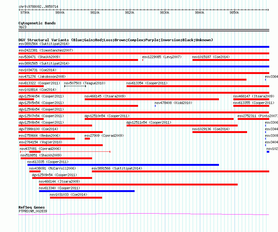This screenshot has width=278, height=232.
Task: Click the Cytogenetic Bands track heading
Action: click(37, 23)
